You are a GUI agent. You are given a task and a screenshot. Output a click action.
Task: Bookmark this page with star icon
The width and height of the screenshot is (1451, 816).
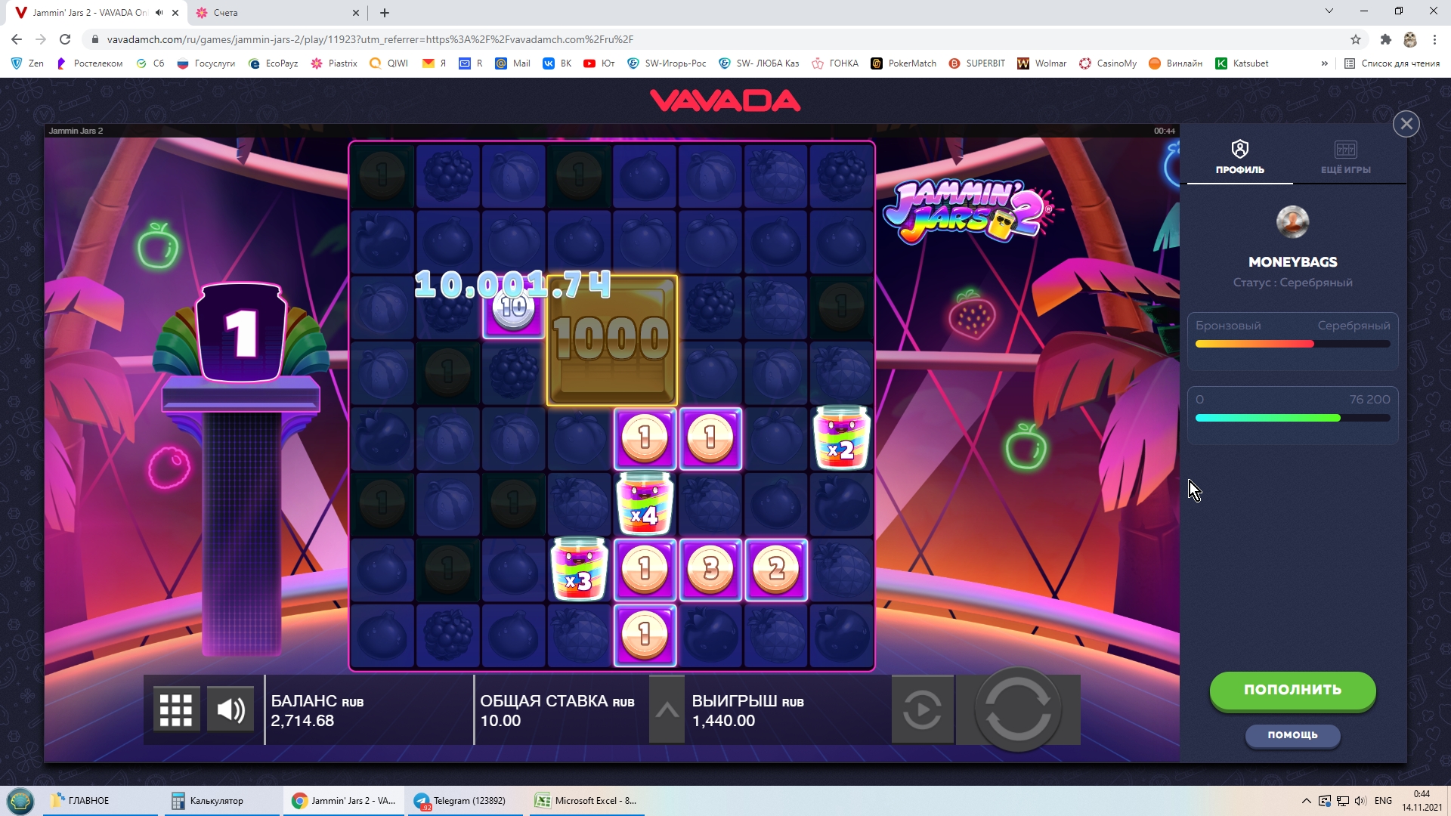(x=1356, y=39)
